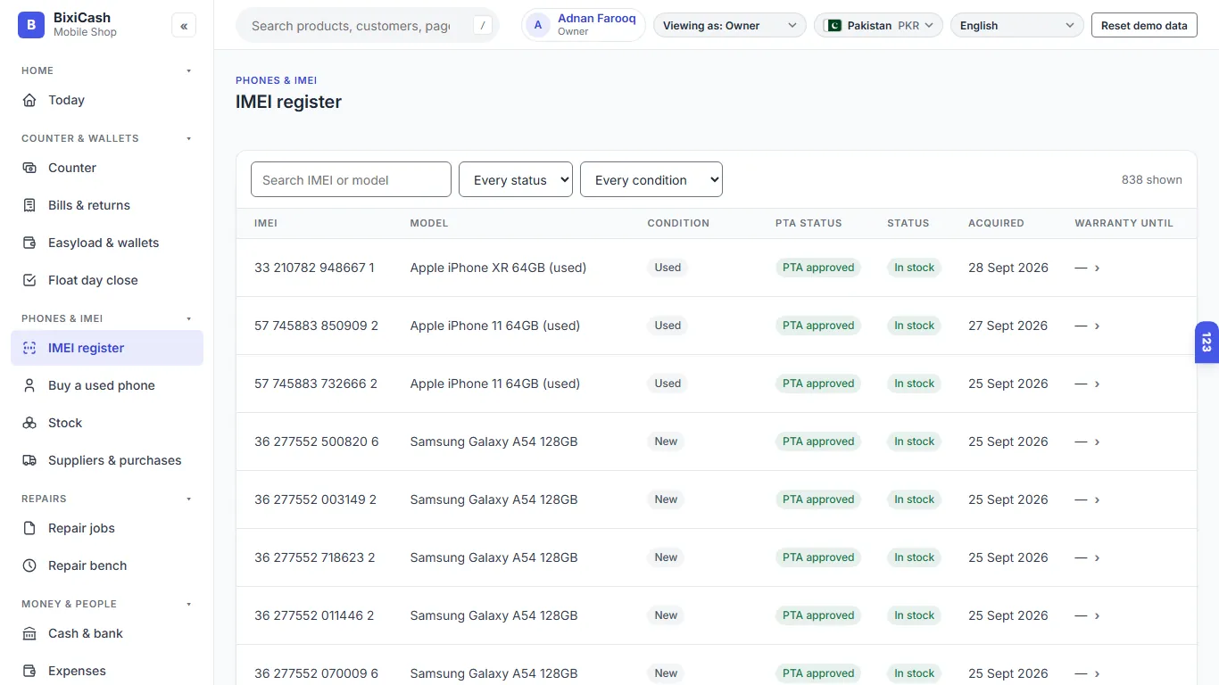This screenshot has height=685, width=1219.
Task: Open the English language dropdown
Action: point(1017,25)
